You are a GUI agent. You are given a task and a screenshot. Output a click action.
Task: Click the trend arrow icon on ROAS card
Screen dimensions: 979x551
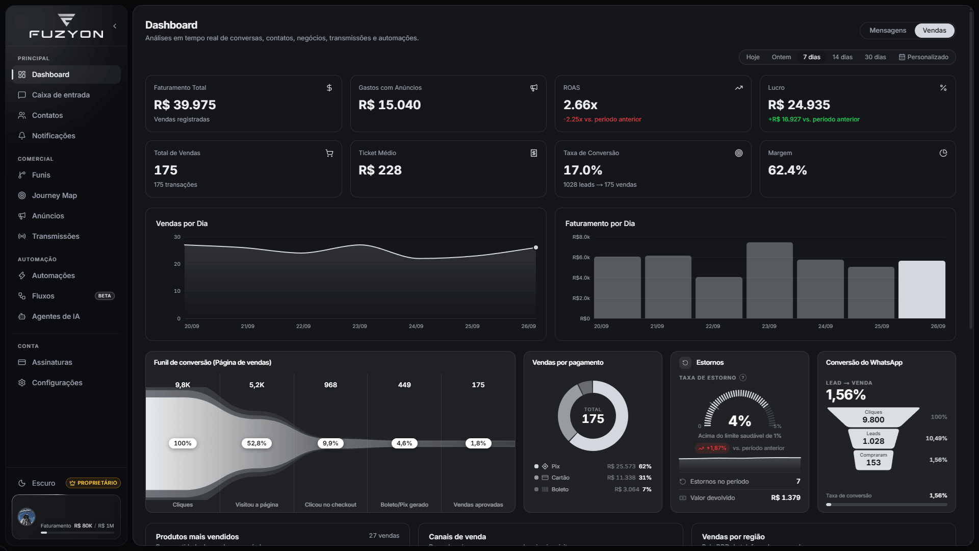pos(739,88)
